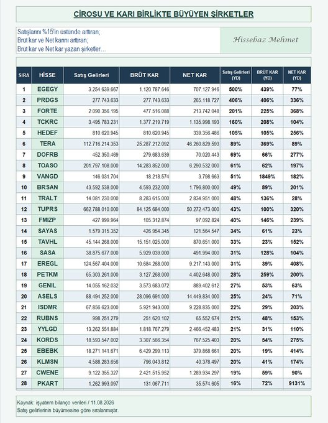328x423 pixels.
Task: Click the TOASO ticker cell
Action: [47, 165]
